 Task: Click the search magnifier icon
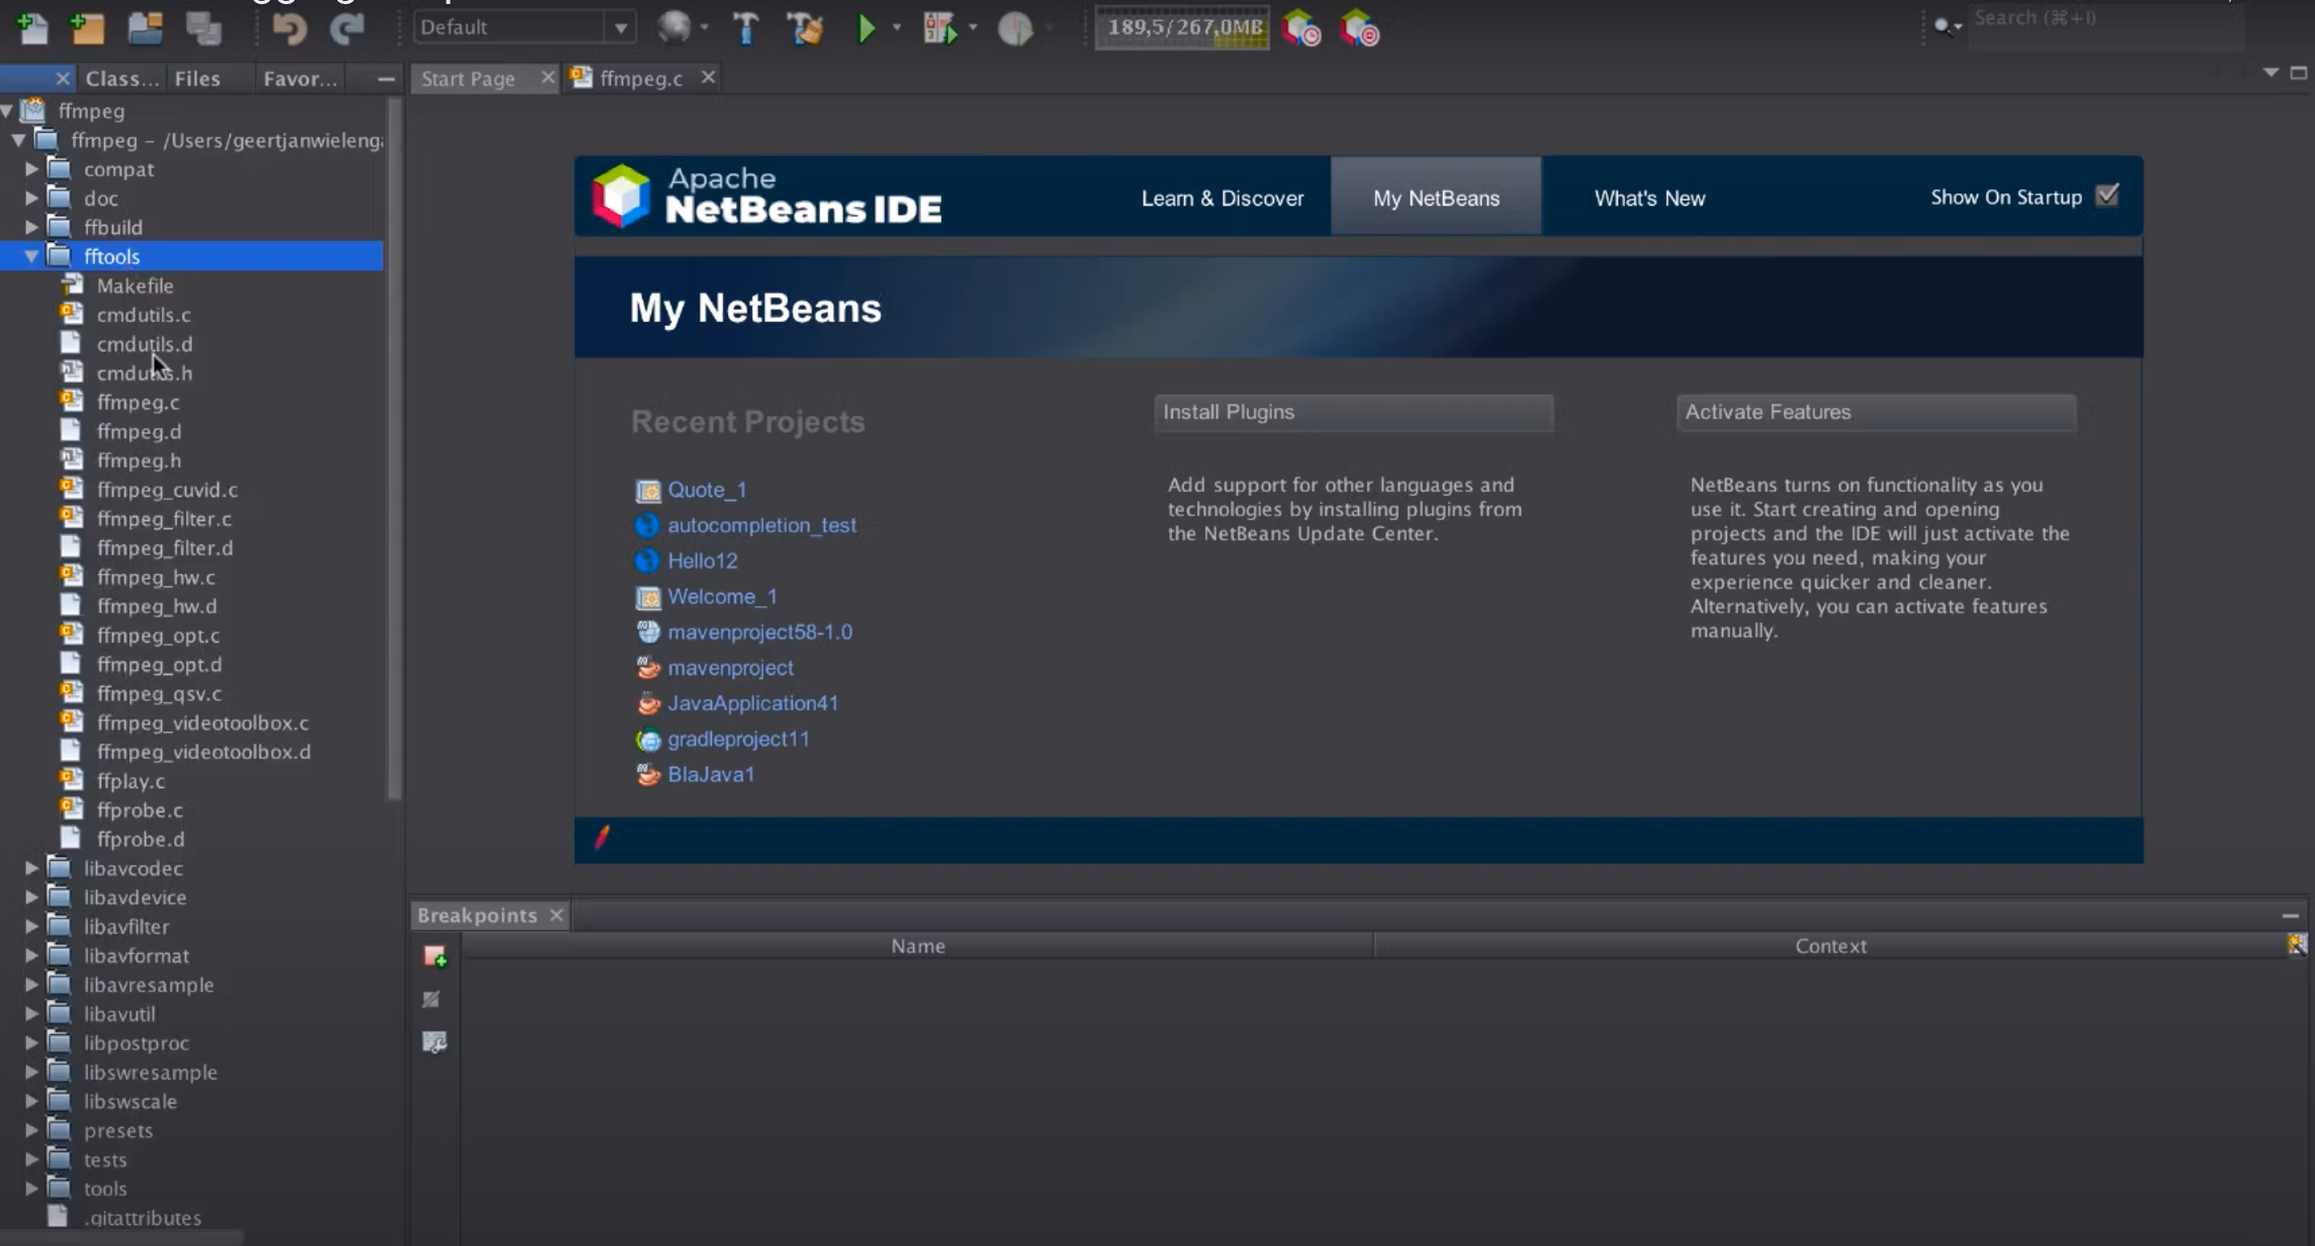(1944, 27)
